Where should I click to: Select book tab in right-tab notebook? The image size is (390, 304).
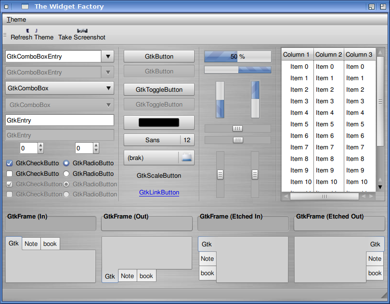tap(375, 273)
